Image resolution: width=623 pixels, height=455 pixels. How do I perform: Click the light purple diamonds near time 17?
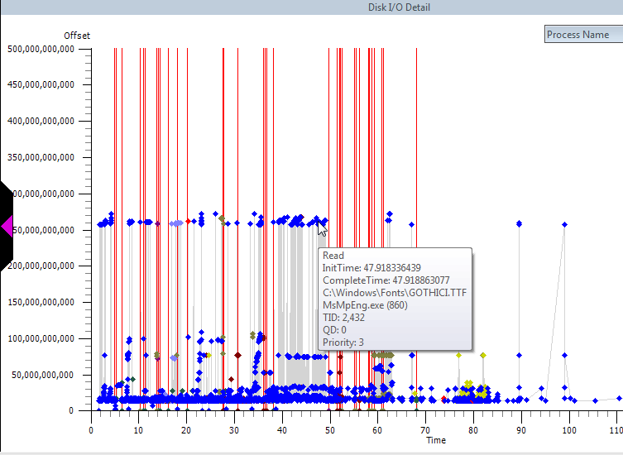coord(176,223)
